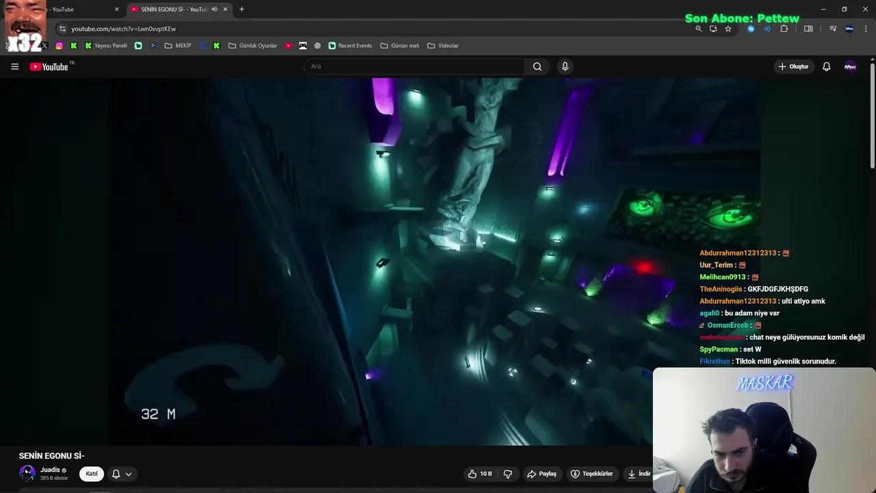
Task: Mute tab via speaker icon on tab
Action: (214, 10)
